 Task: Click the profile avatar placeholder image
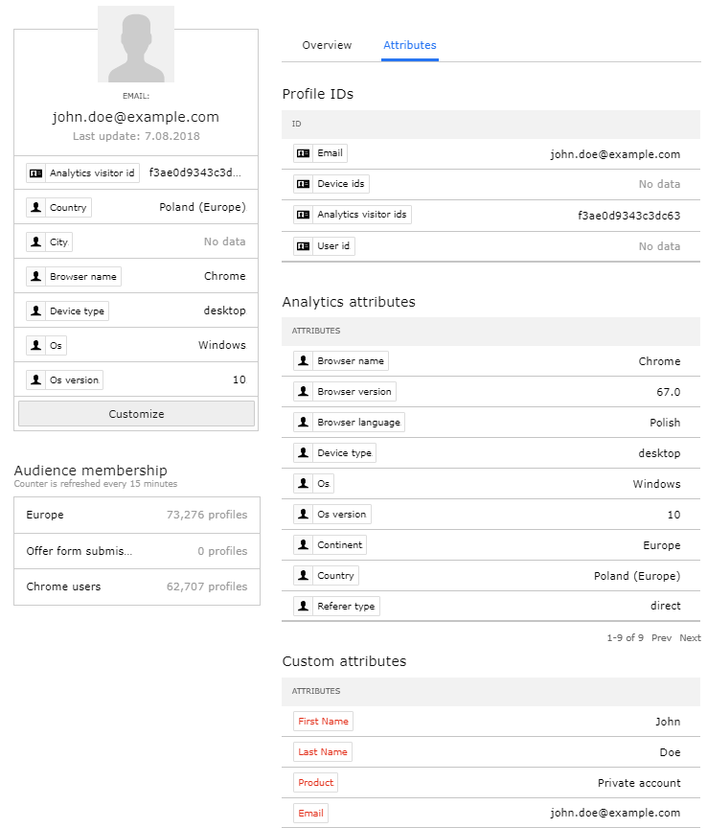click(136, 44)
